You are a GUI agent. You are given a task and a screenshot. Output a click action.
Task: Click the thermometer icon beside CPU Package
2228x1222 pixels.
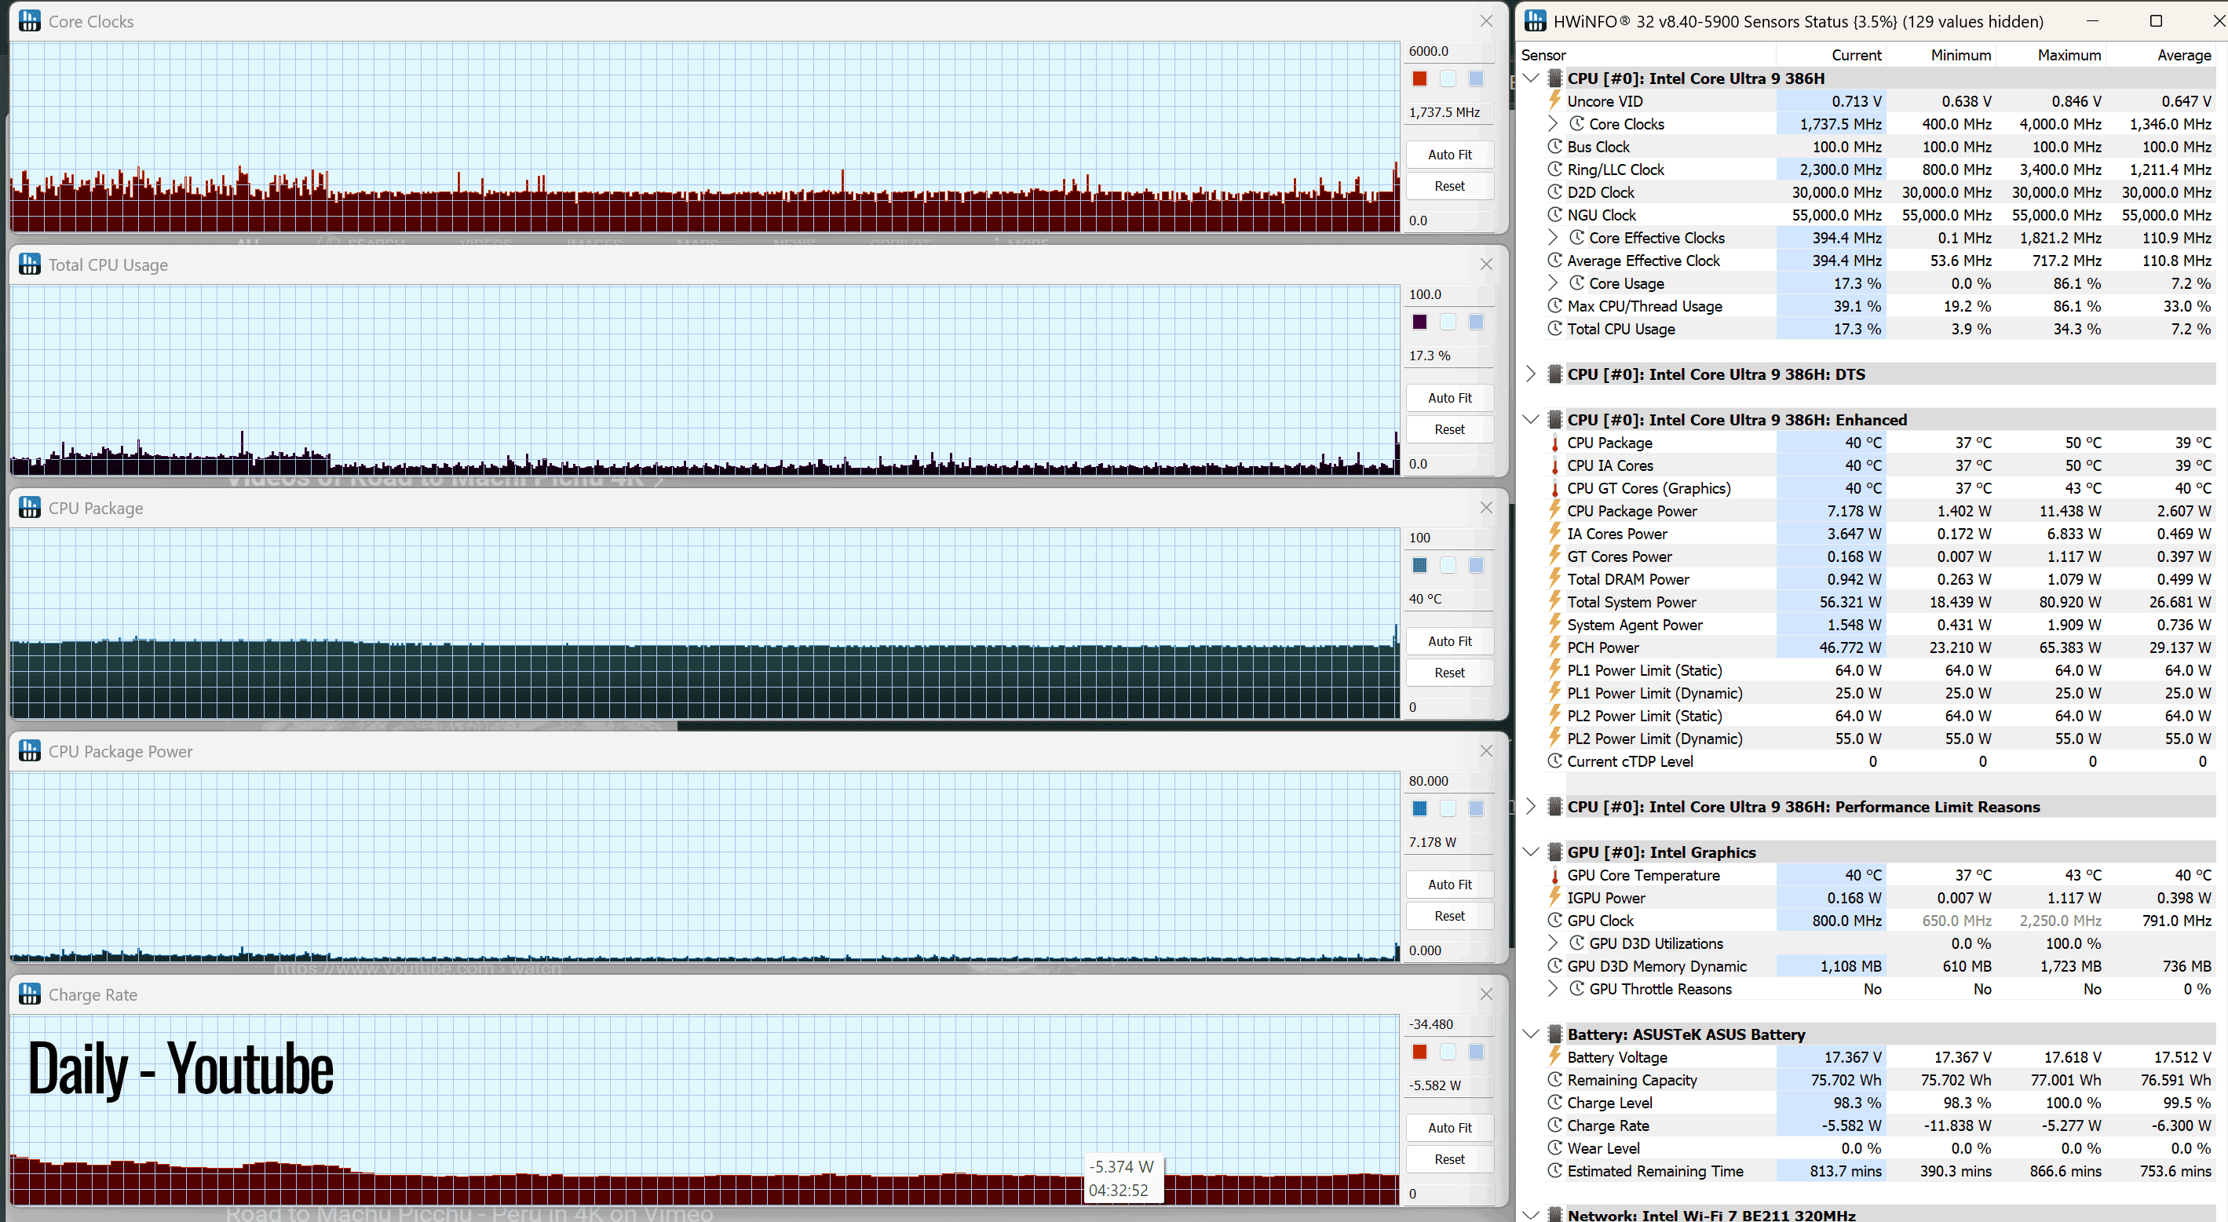1555,443
